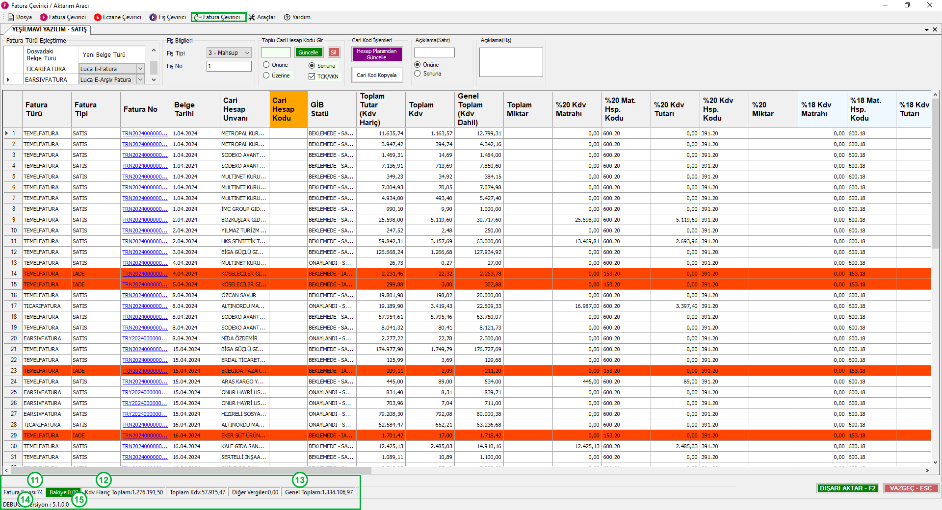This screenshot has height=510, width=942.
Task: Open the pink Fatura Çevirici menu
Action: (x=63, y=17)
